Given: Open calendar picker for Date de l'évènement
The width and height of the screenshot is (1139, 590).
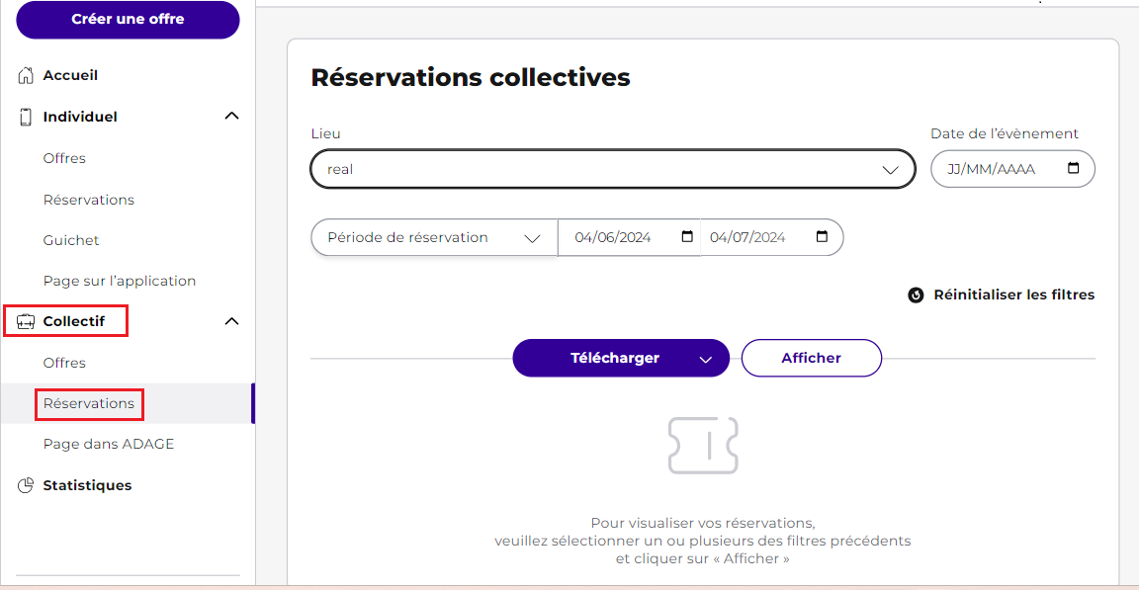Looking at the screenshot, I should click(1073, 168).
